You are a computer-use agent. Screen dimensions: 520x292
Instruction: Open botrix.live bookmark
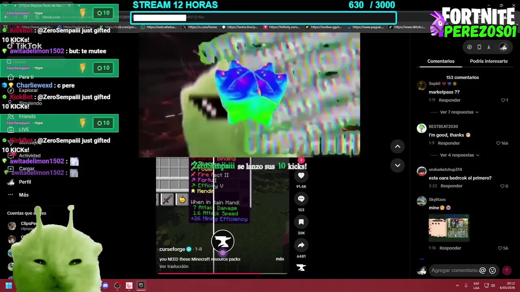click(x=240, y=27)
